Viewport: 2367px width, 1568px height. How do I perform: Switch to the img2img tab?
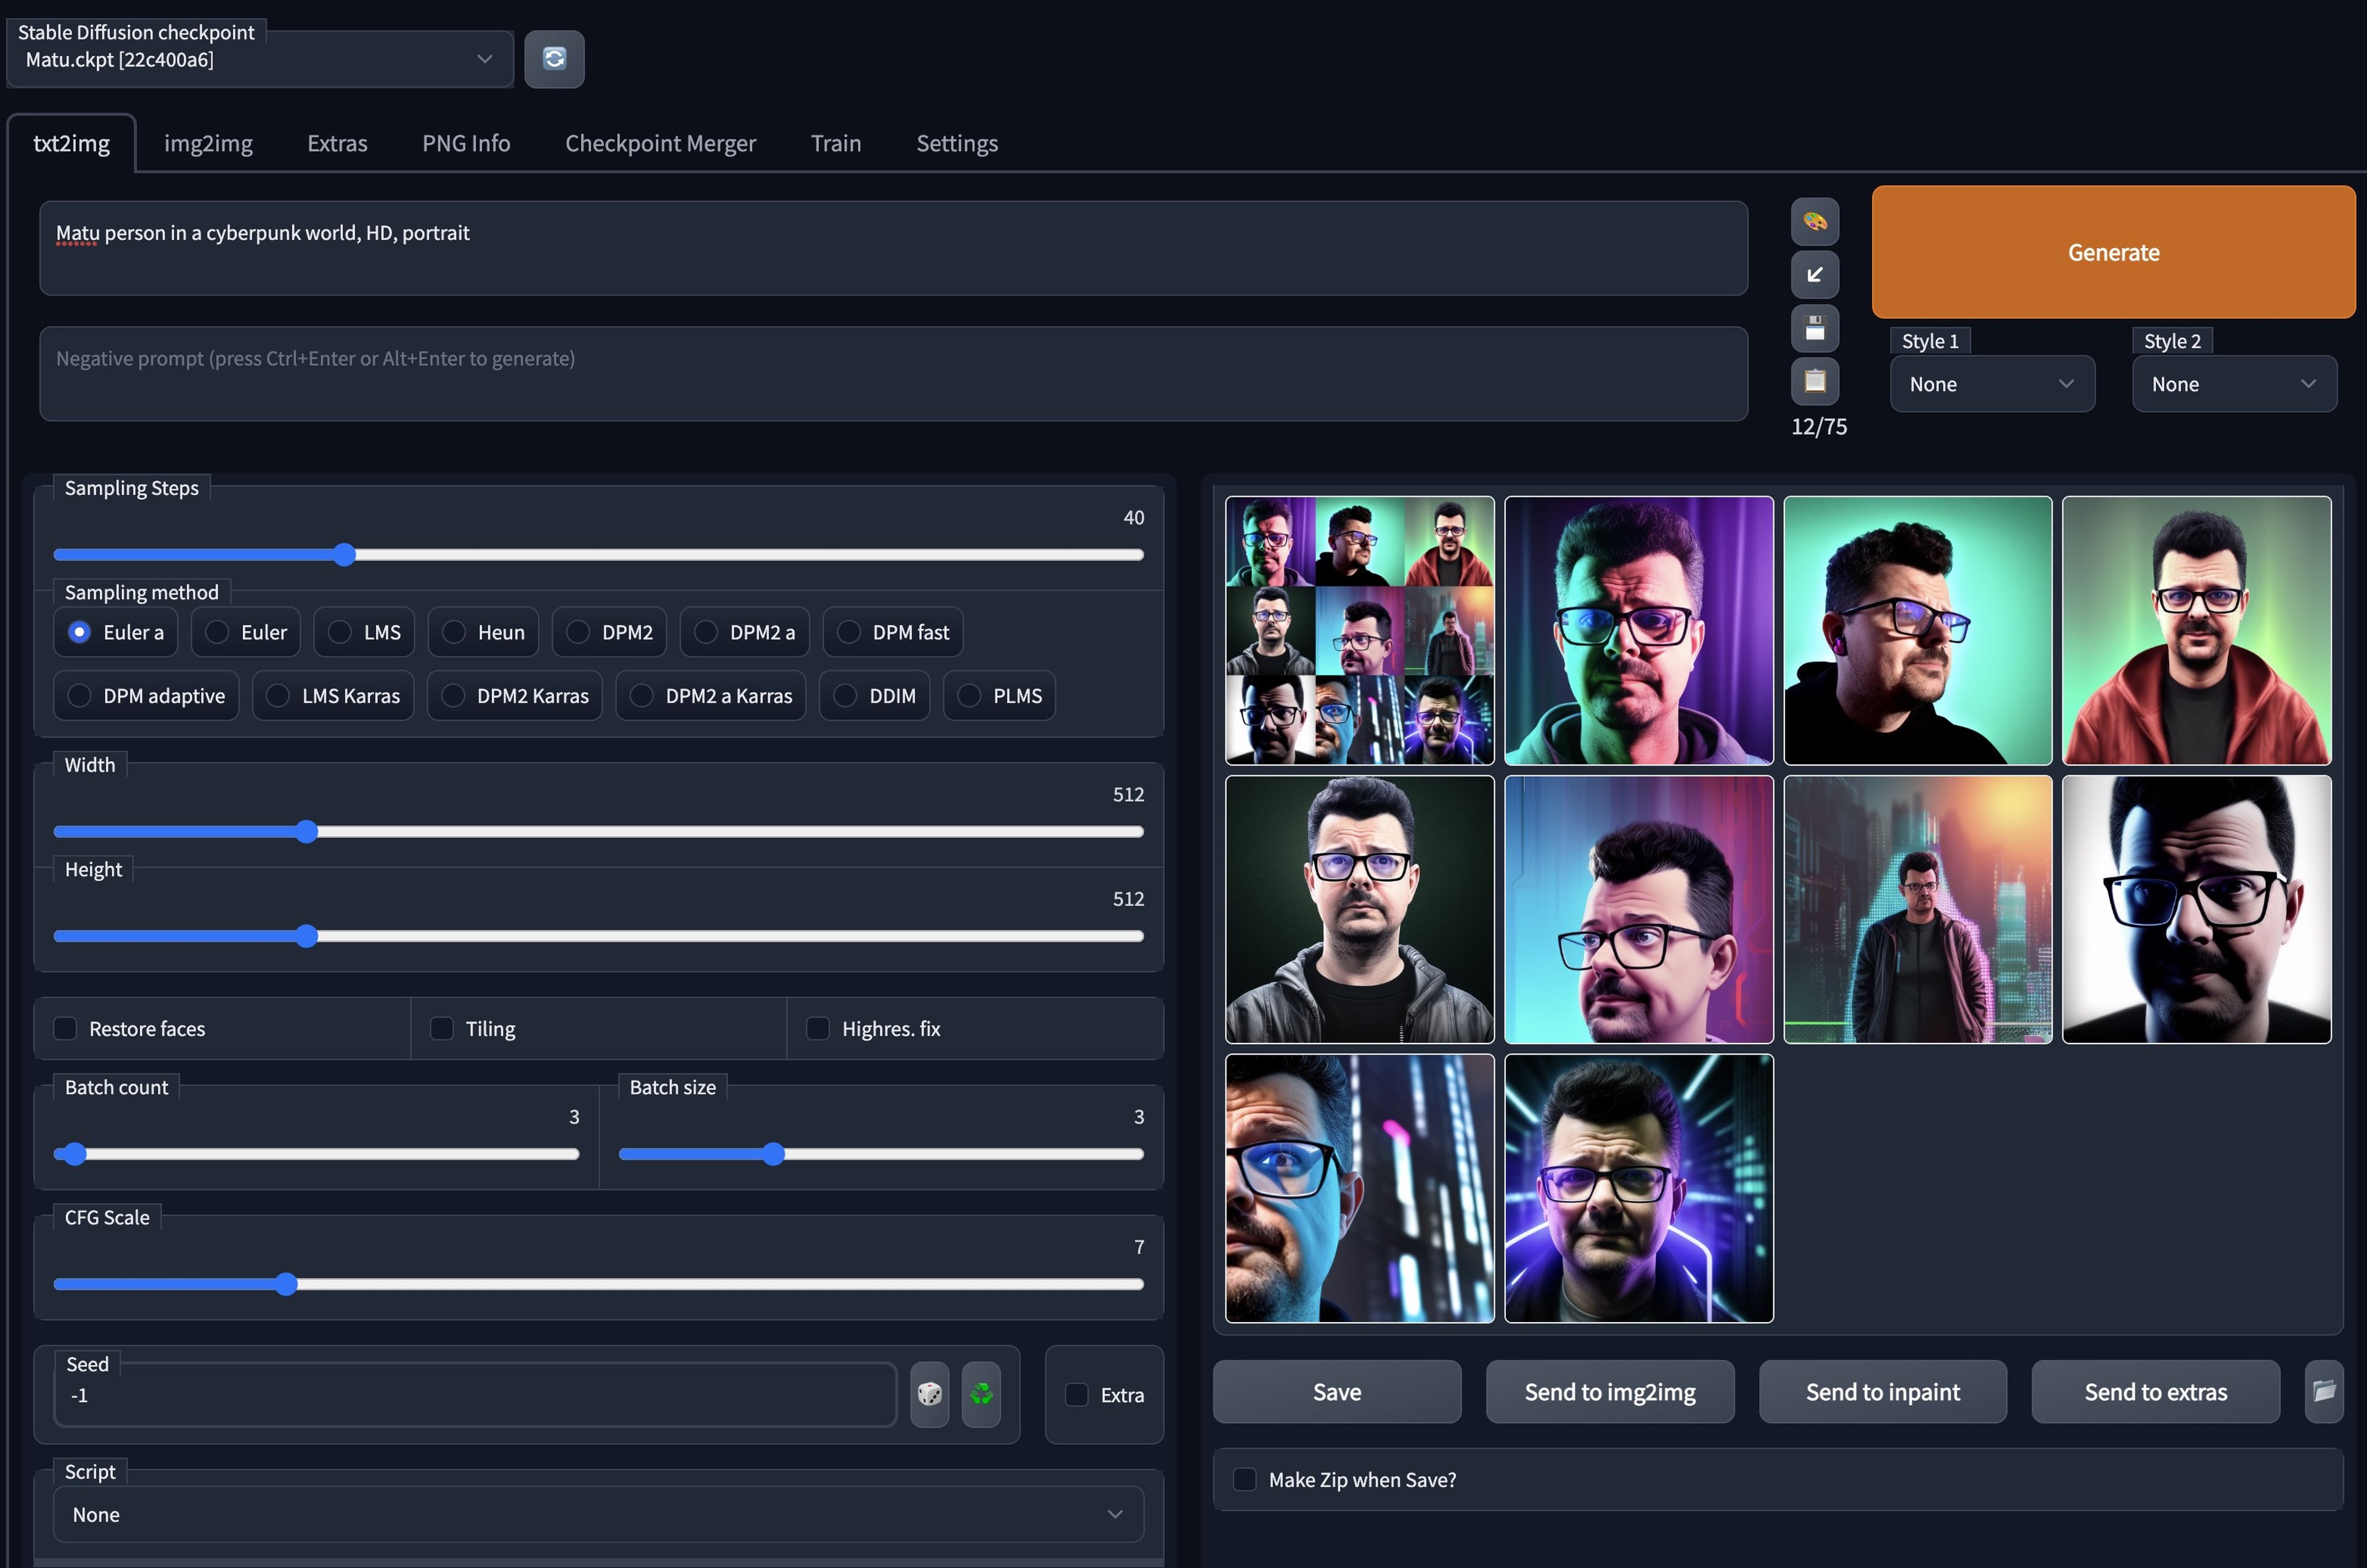coord(208,143)
